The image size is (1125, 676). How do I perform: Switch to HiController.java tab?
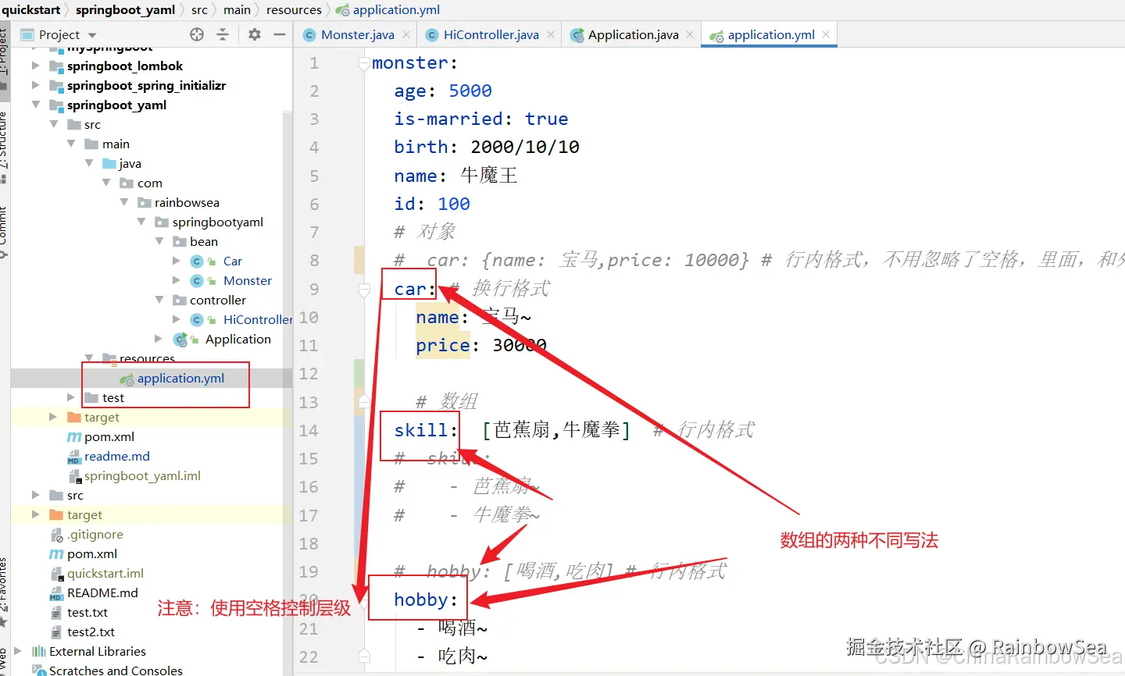point(491,34)
